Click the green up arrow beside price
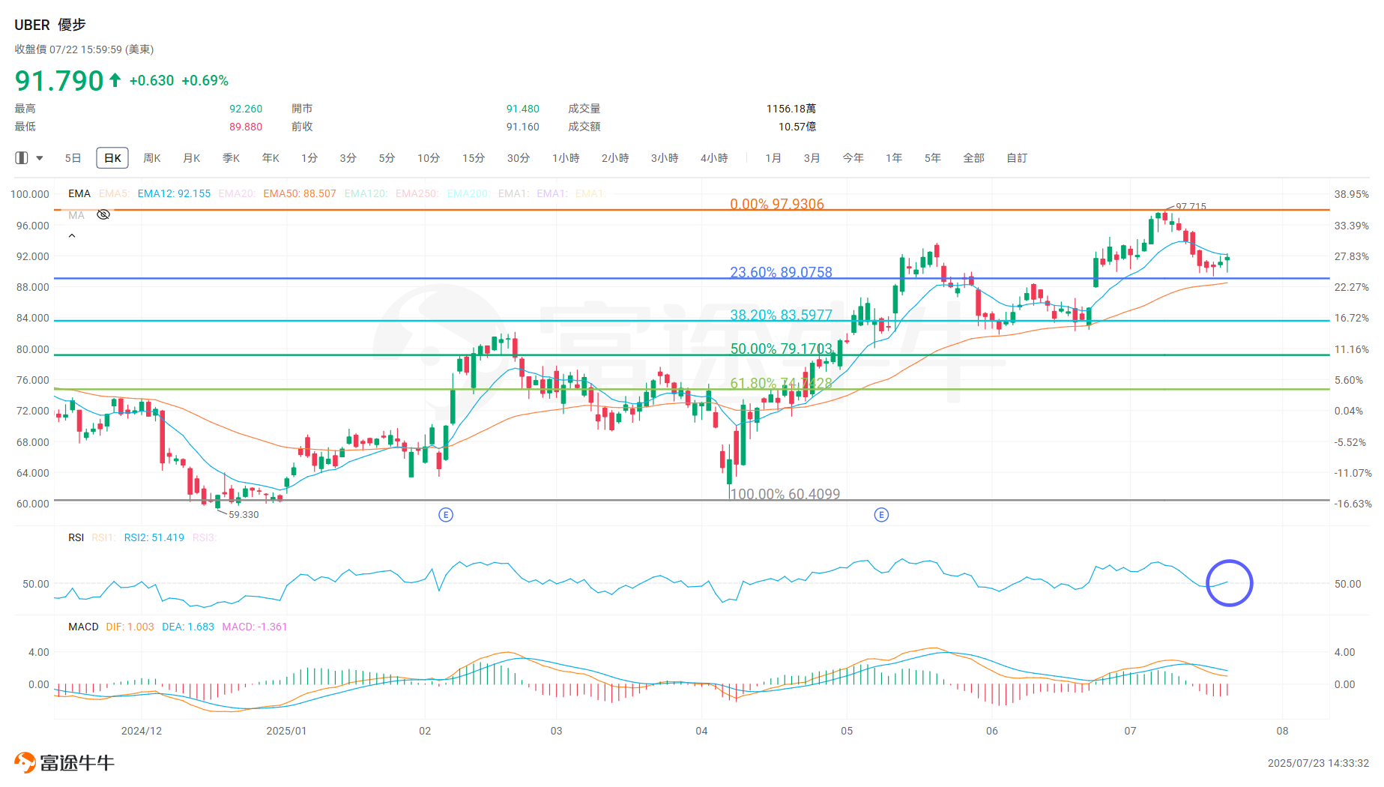This screenshot has width=1384, height=787. coord(115,80)
